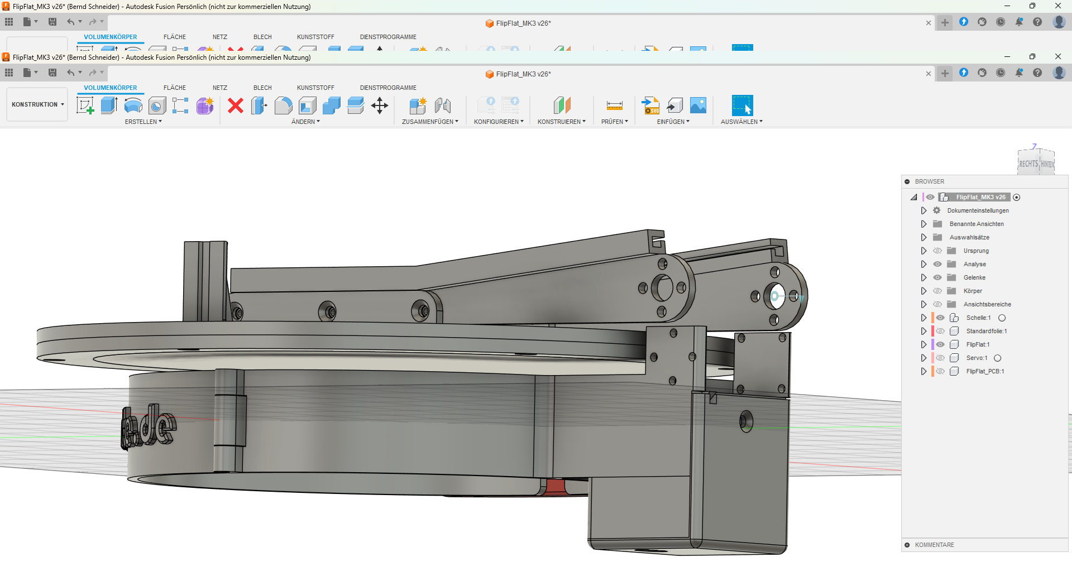1072x576 pixels.
Task: Click the Create Sketch tool icon
Action: [x=85, y=105]
